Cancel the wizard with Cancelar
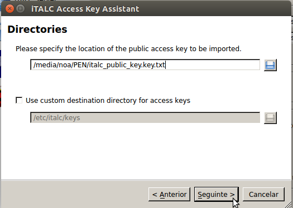This screenshot has height=208, width=293. 263,195
